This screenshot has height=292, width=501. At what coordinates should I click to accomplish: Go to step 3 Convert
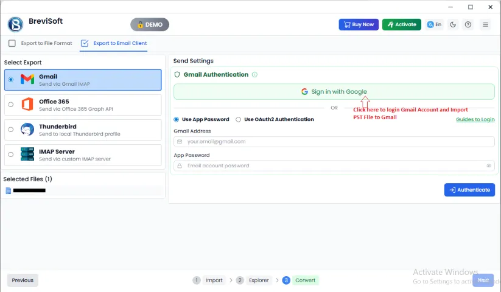(300, 280)
